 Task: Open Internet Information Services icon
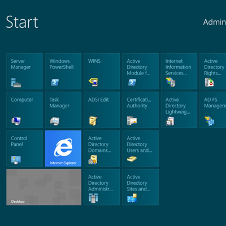[x=171, y=82]
